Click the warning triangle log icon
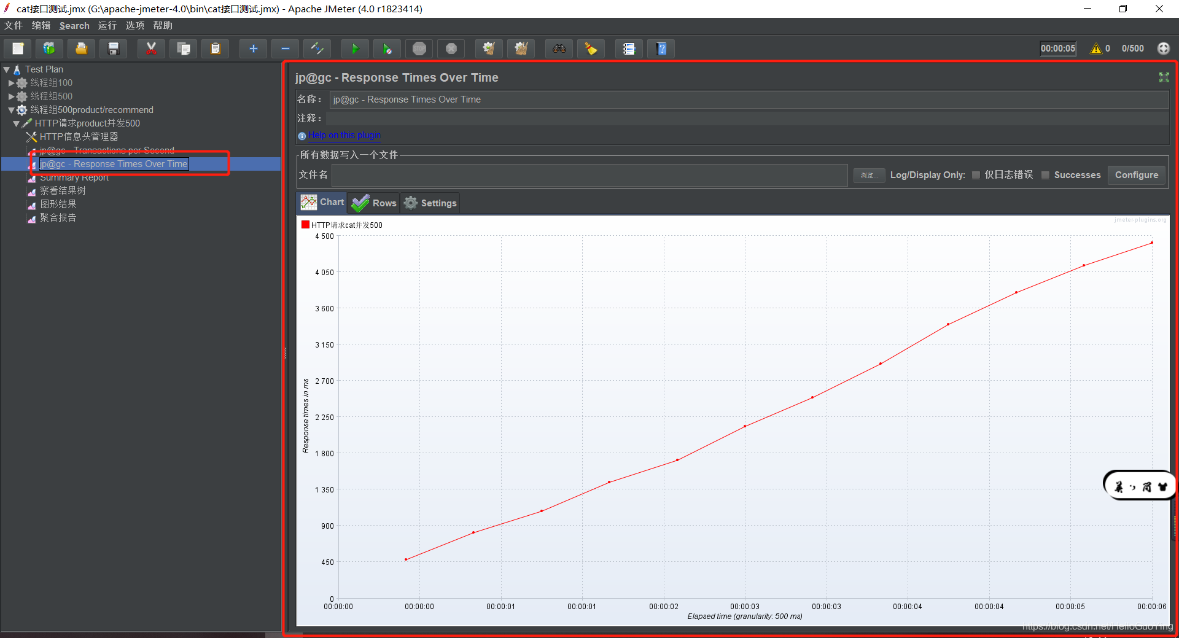1179x638 pixels. (1095, 49)
